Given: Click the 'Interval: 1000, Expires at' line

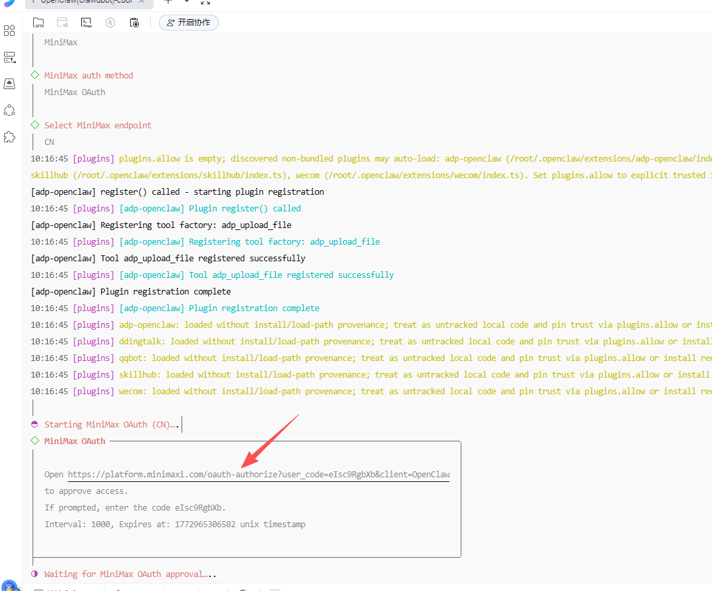Looking at the screenshot, I should [x=175, y=525].
